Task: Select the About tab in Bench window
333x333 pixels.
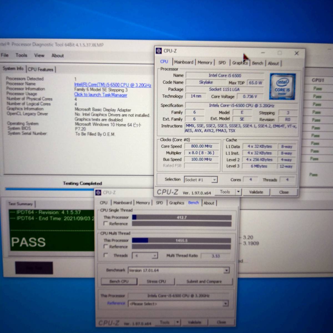Action: (x=209, y=203)
